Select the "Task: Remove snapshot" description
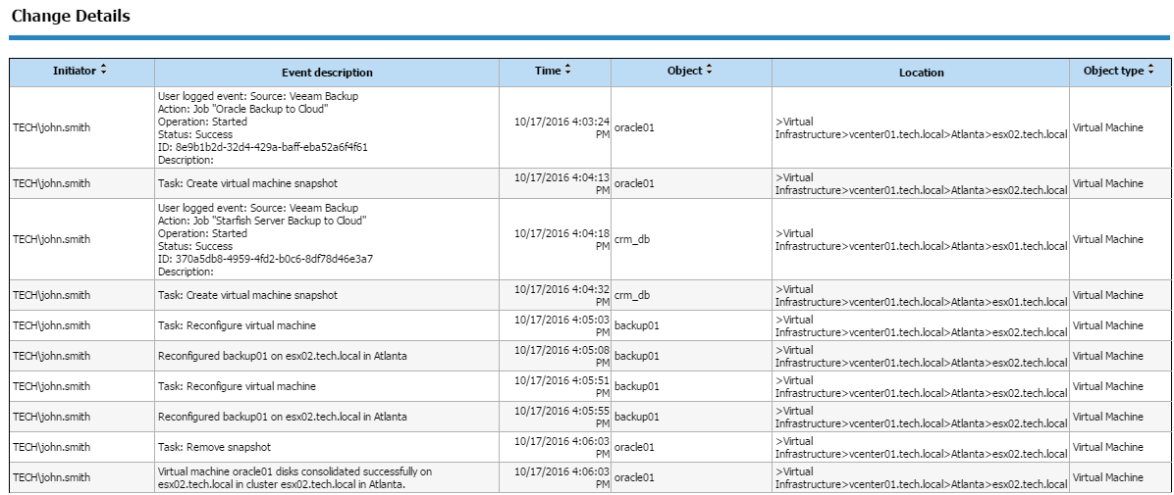 click(214, 446)
